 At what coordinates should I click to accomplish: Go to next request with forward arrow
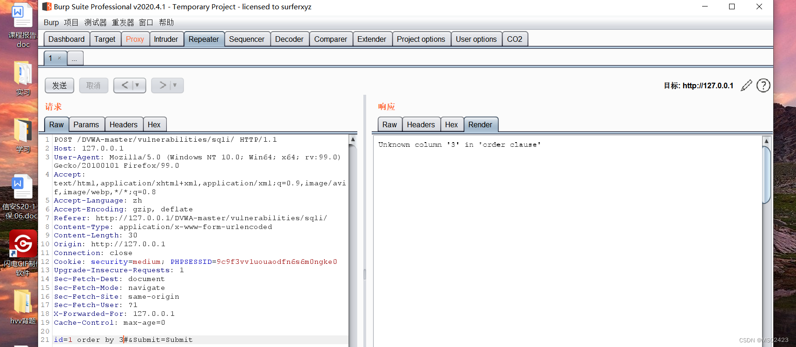tap(163, 85)
